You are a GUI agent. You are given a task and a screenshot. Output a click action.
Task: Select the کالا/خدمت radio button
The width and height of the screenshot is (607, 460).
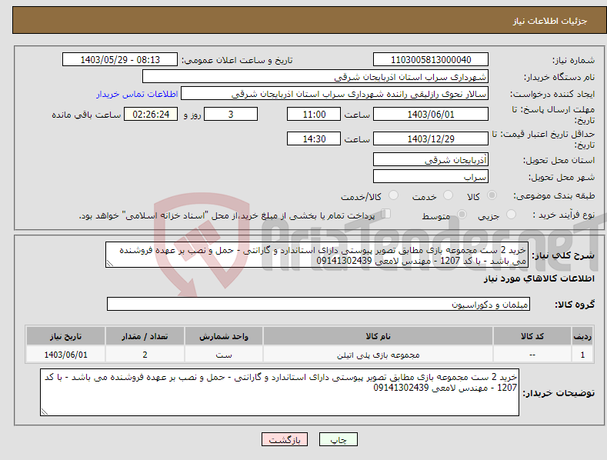coord(393,195)
